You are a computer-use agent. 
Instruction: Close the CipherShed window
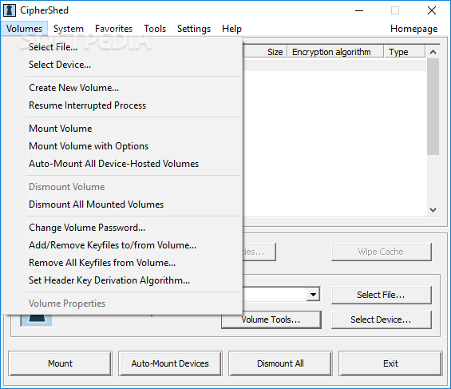431,10
